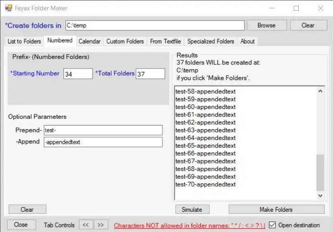Close the window with the title bar X
Screen dimensions: 333x232
click(x=321, y=8)
